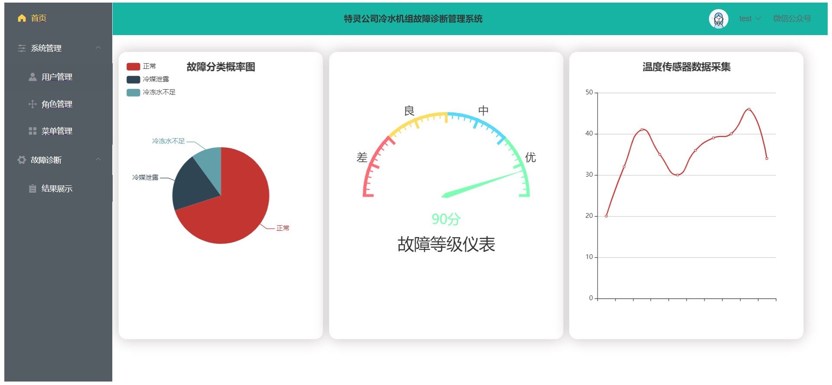
Task: Click the home icon beside 首页
Action: (22, 18)
